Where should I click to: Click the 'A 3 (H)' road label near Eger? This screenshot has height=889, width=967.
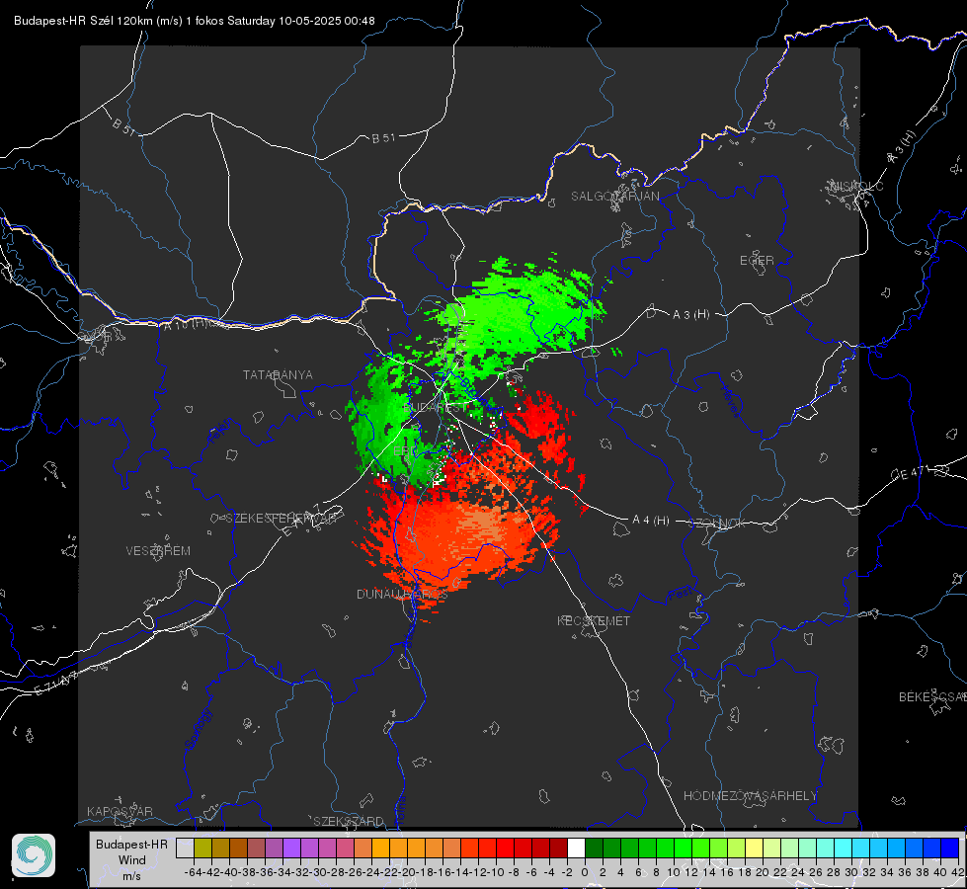point(690,315)
